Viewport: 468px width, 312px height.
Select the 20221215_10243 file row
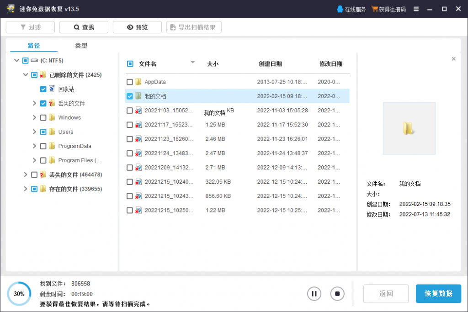[237, 196]
